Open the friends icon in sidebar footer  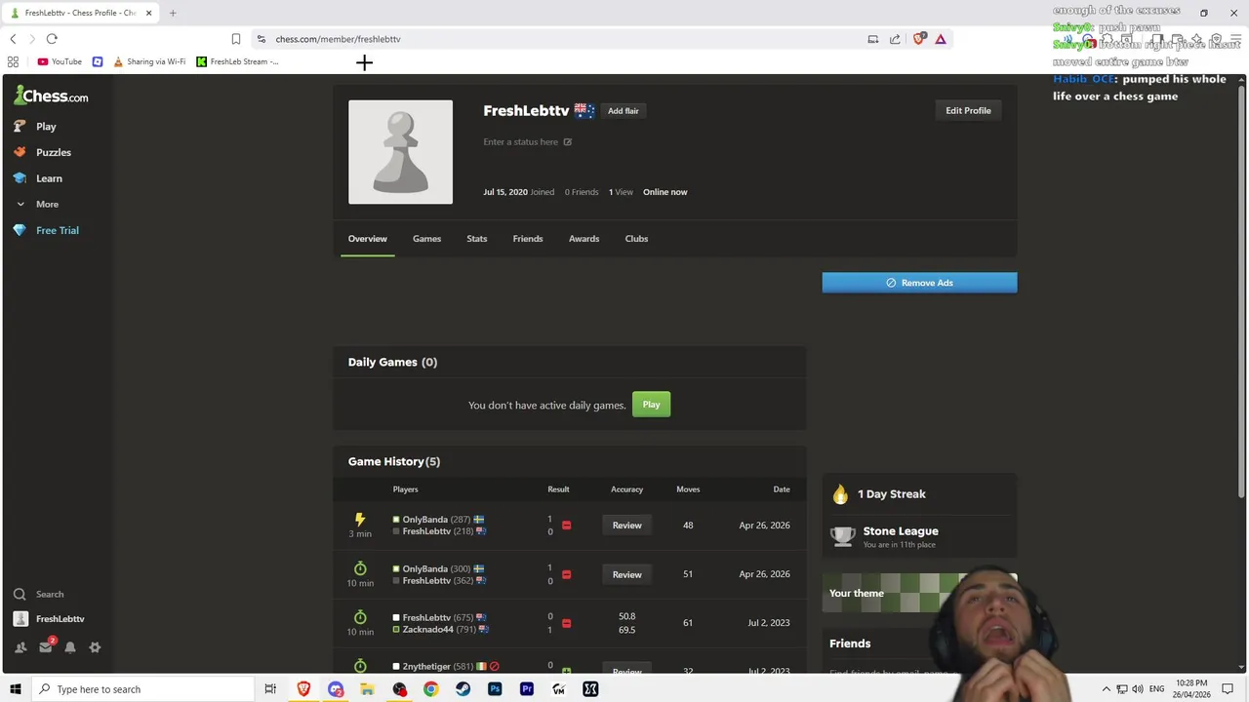20,647
